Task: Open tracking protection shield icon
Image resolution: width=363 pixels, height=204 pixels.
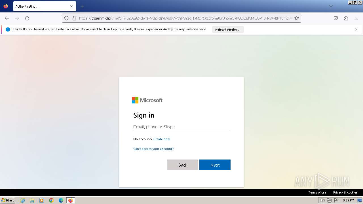Action: [x=66, y=18]
